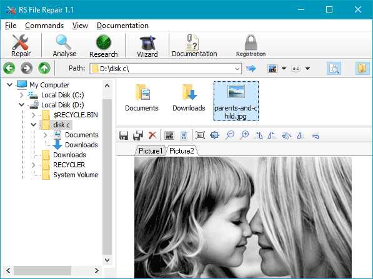Toggle the preview pane button
Image resolution: width=373 pixels, height=279 pixels.
point(334,69)
